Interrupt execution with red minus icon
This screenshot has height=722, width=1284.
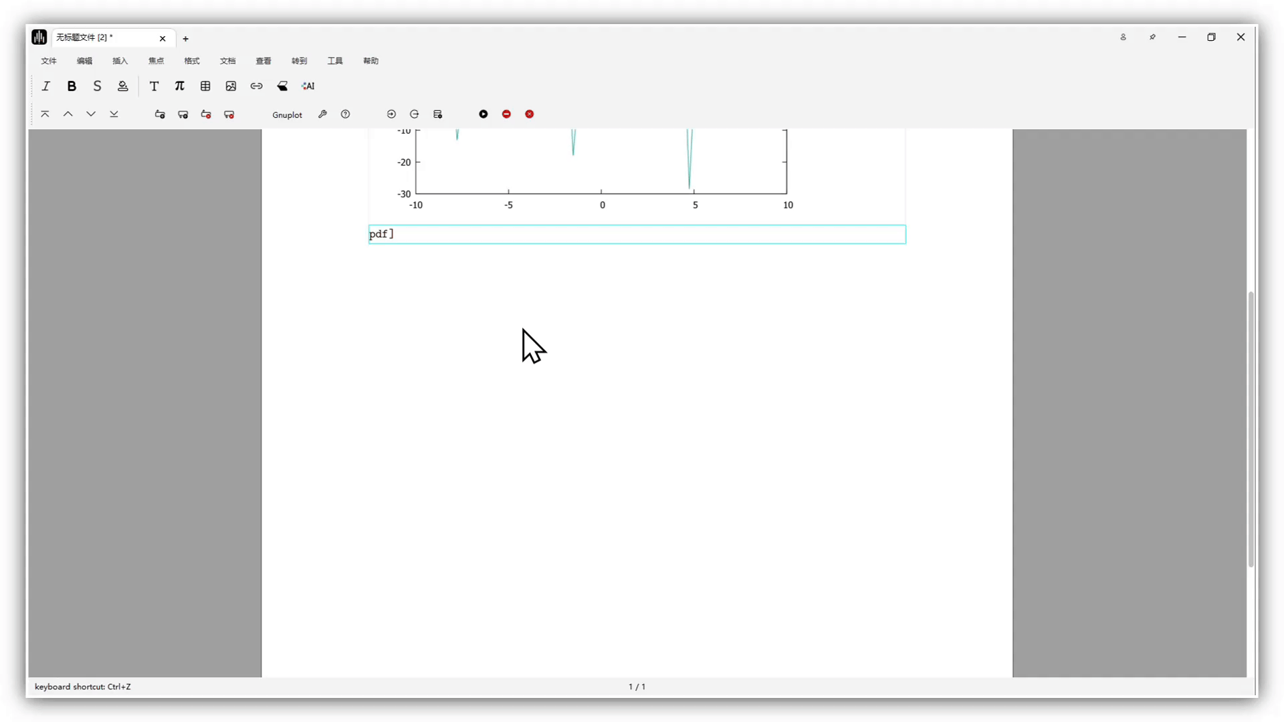[506, 114]
